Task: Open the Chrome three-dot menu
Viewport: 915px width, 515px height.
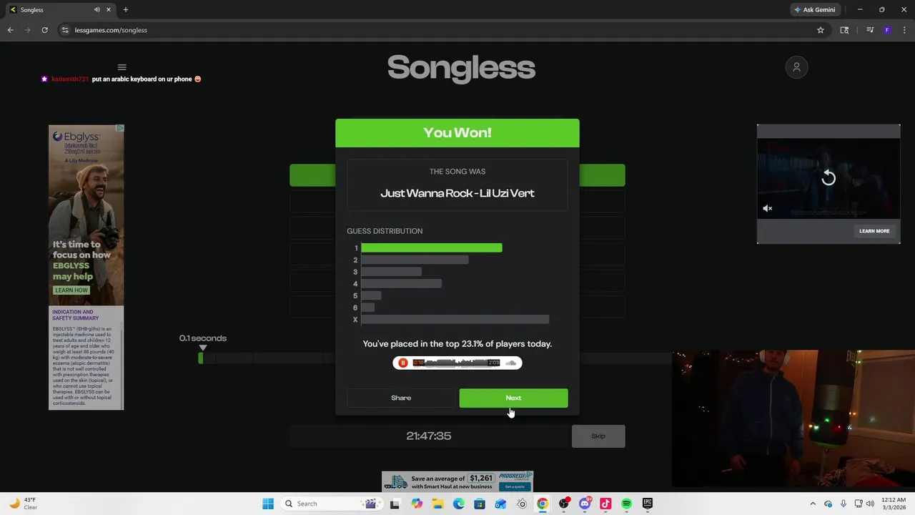Action: 905,30
